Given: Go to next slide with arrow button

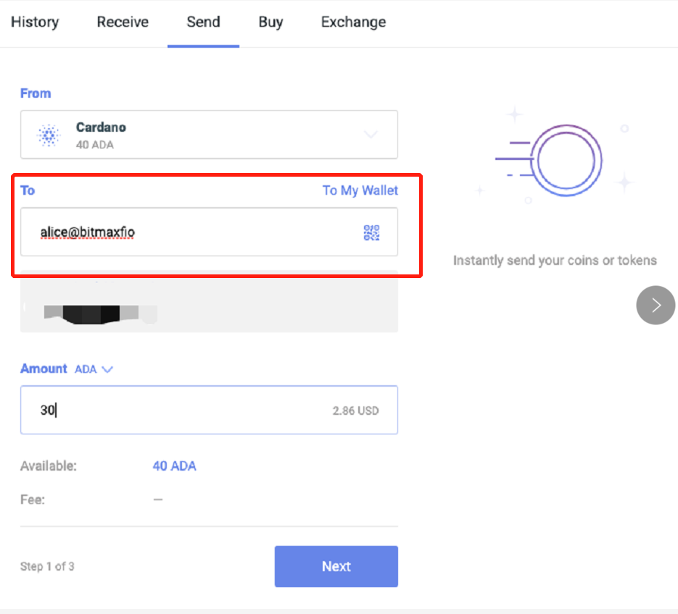Looking at the screenshot, I should pyautogui.click(x=656, y=305).
